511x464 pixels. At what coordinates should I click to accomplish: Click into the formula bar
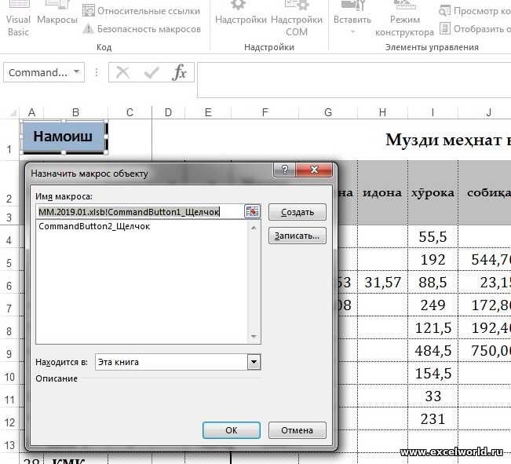pos(354,80)
